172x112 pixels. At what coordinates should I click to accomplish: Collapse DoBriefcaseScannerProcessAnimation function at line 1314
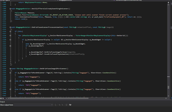[x=10, y=27]
